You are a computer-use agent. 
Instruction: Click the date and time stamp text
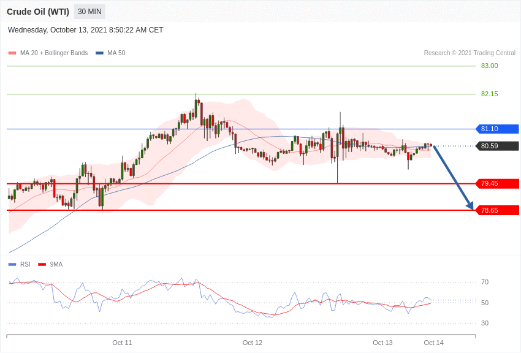[x=85, y=30]
